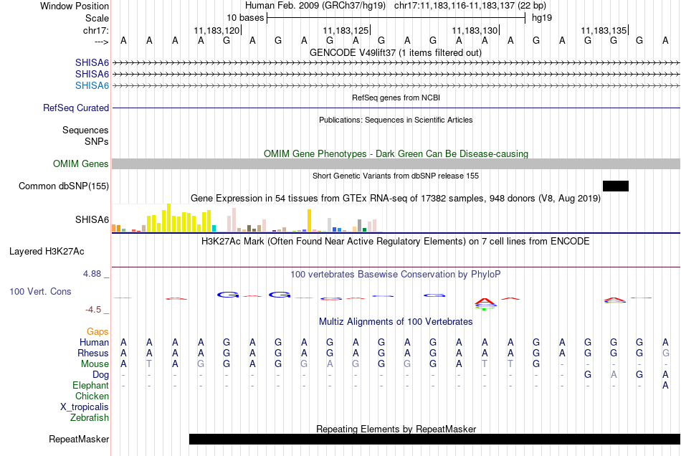Click the 4.88 PhyloP axis maximum

pos(92,274)
